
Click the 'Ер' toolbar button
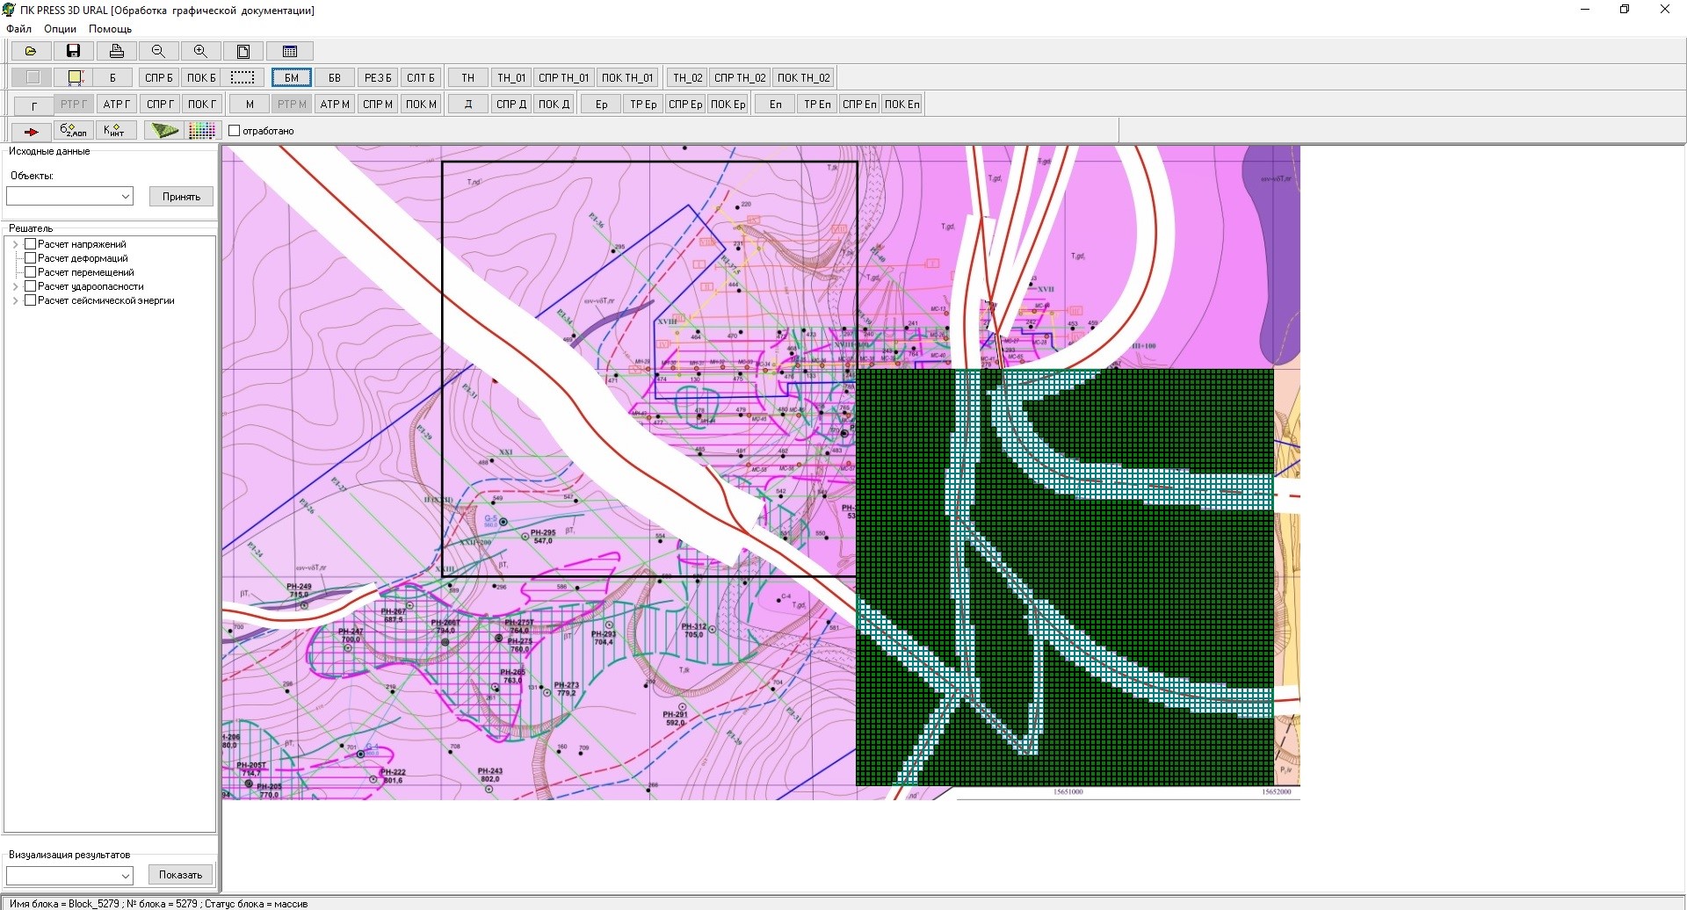(x=601, y=105)
